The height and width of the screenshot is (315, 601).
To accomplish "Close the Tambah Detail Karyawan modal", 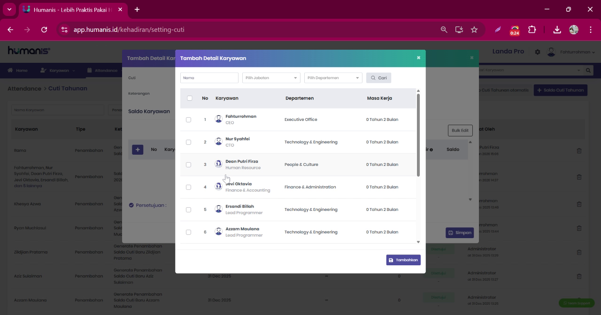I will [418, 58].
